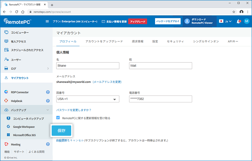Open a new browser tab
This screenshot has width=252, height=161.
coord(52,5)
